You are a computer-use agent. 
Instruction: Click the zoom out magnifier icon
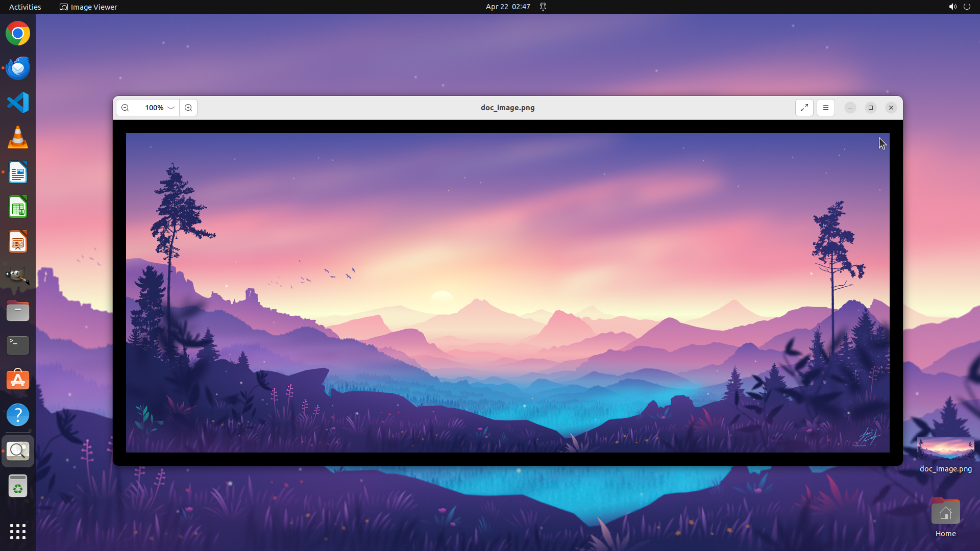tap(125, 108)
